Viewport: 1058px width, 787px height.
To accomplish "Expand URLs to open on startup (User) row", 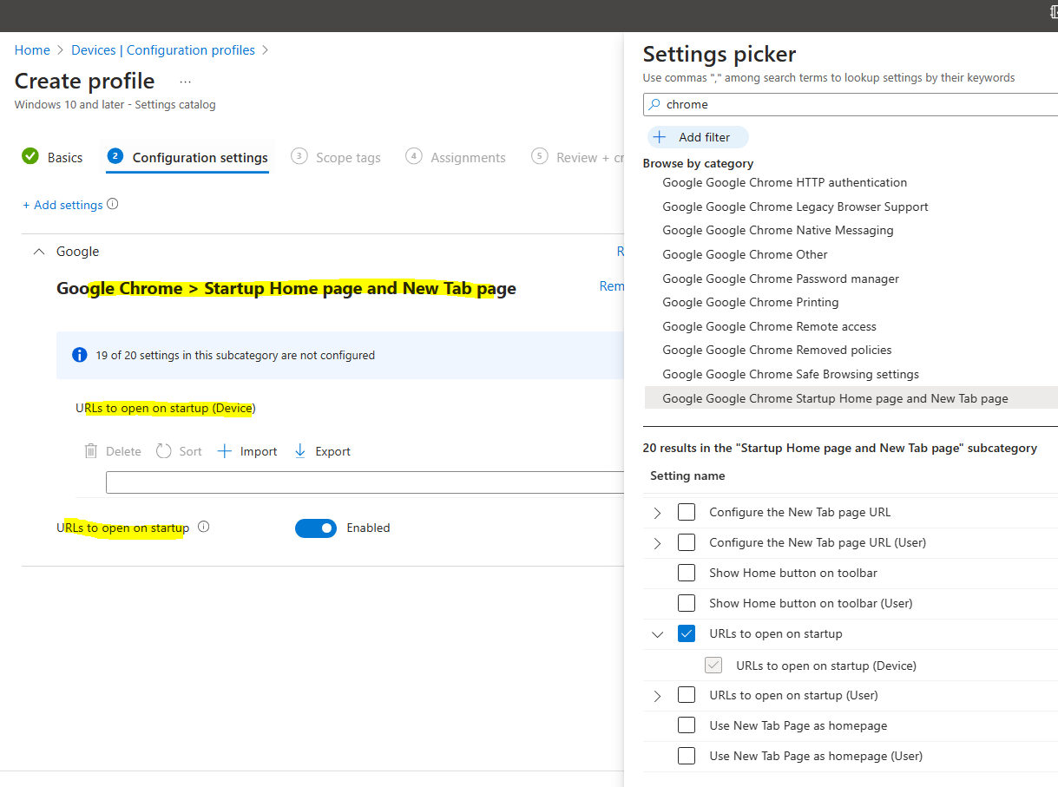I will [x=657, y=696].
